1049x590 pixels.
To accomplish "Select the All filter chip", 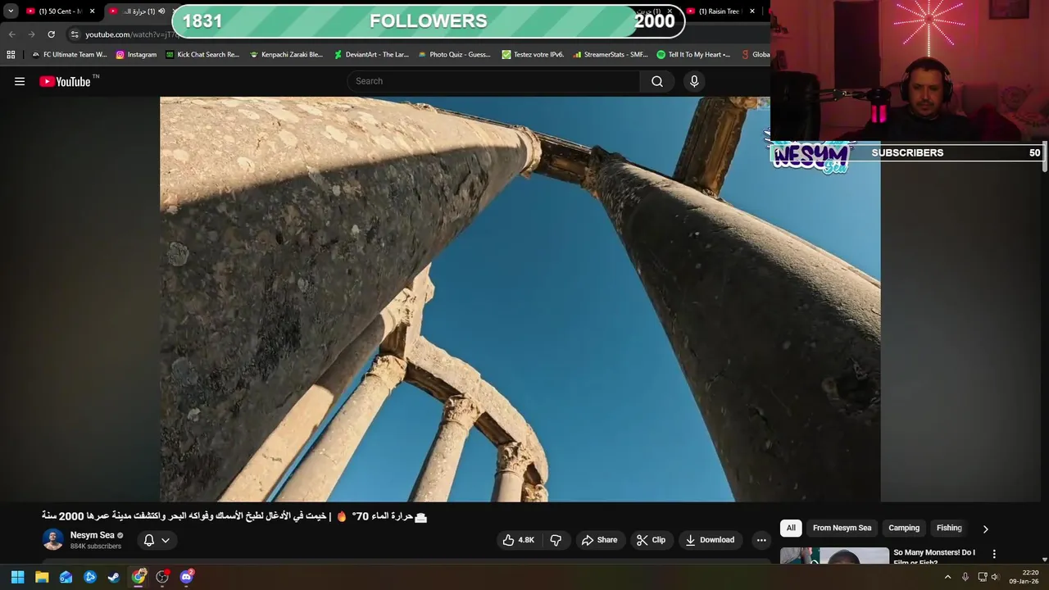I will click(791, 528).
